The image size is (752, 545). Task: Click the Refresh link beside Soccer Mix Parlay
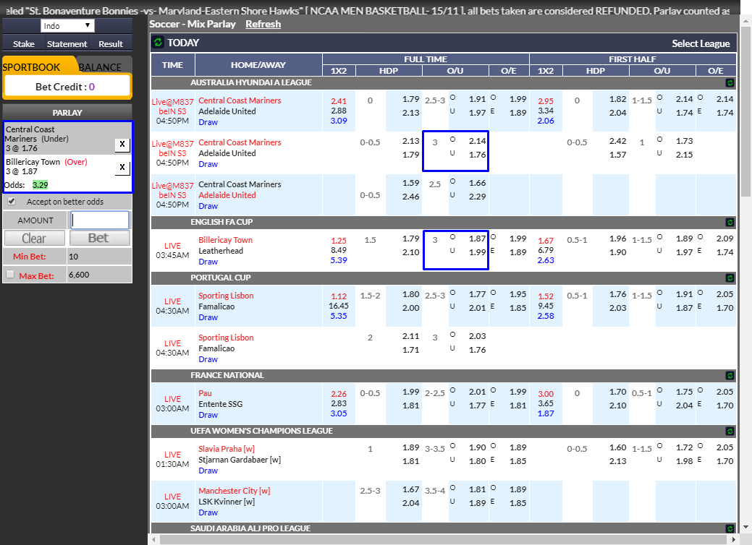click(263, 24)
